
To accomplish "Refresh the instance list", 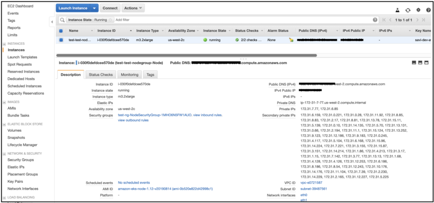I will coord(408,10).
